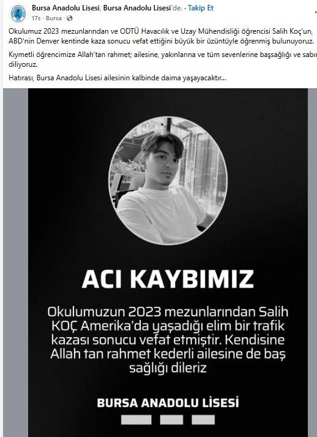The width and height of the screenshot is (317, 437).
Task: Open the circular black-and-white portrait photo
Action: coord(168,181)
